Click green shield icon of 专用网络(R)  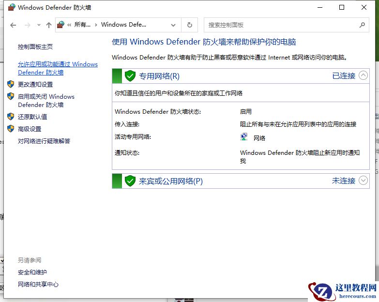(130, 76)
